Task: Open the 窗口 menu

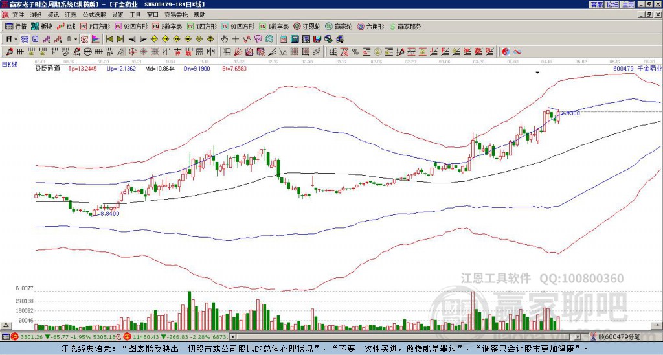Action: click(153, 15)
